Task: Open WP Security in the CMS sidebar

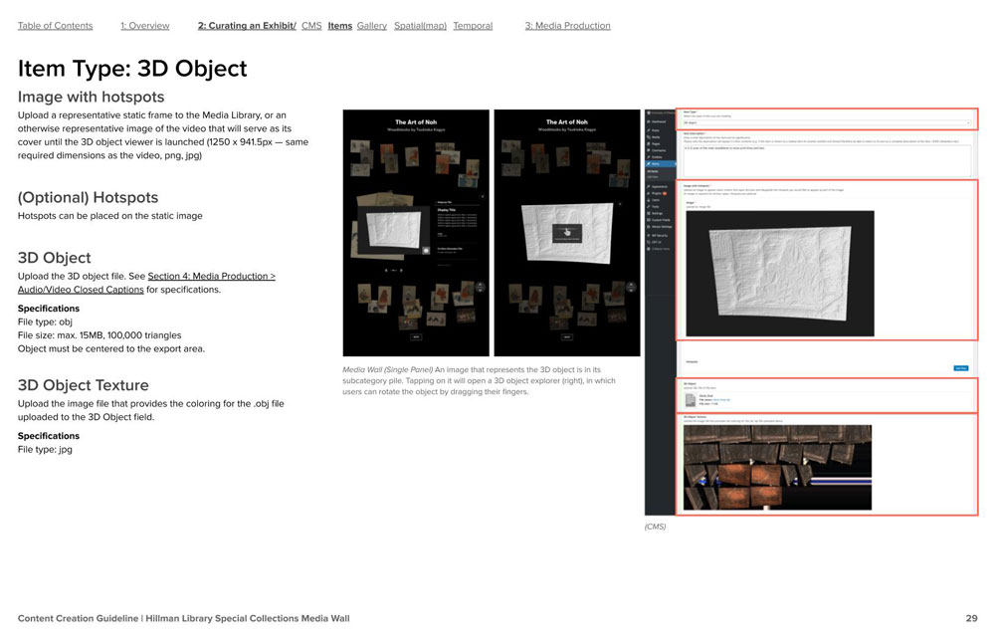Action: click(660, 236)
